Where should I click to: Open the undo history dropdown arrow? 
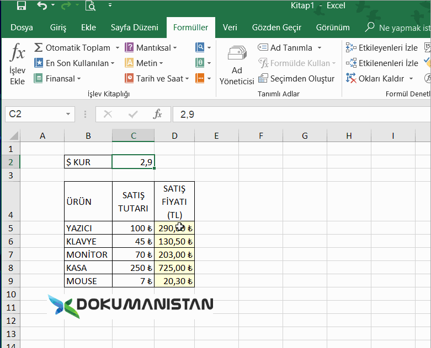pyautogui.click(x=53, y=5)
